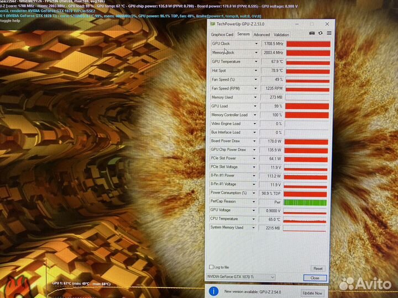Open the Board Power Draw dropdown arrow
Viewport: 398px width, 298px height.
(256, 141)
